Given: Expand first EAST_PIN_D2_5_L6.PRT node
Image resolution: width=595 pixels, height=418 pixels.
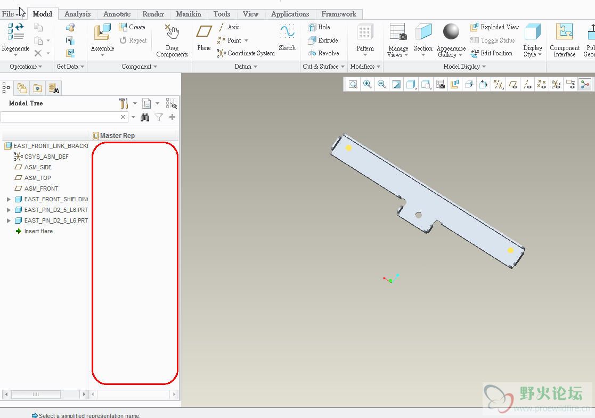Looking at the screenshot, I should [x=9, y=210].
